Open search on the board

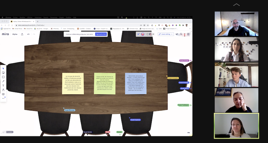(181, 34)
